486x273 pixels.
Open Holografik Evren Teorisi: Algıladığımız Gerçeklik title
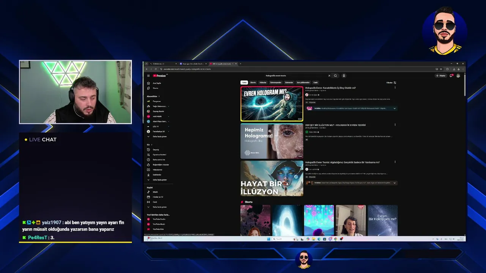(x=342, y=162)
